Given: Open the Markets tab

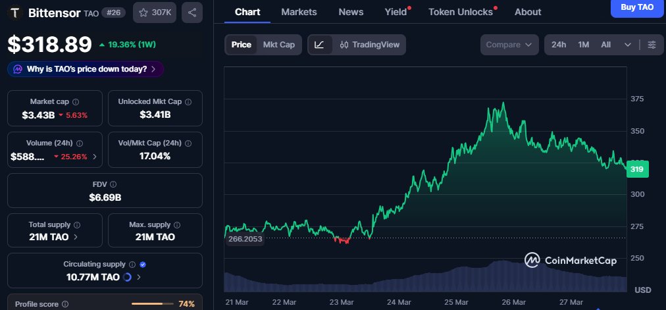Looking at the screenshot, I should [x=299, y=12].
